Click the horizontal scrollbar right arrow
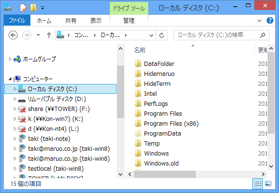Image resolution: width=279 pixels, height=193 pixels. point(263,175)
